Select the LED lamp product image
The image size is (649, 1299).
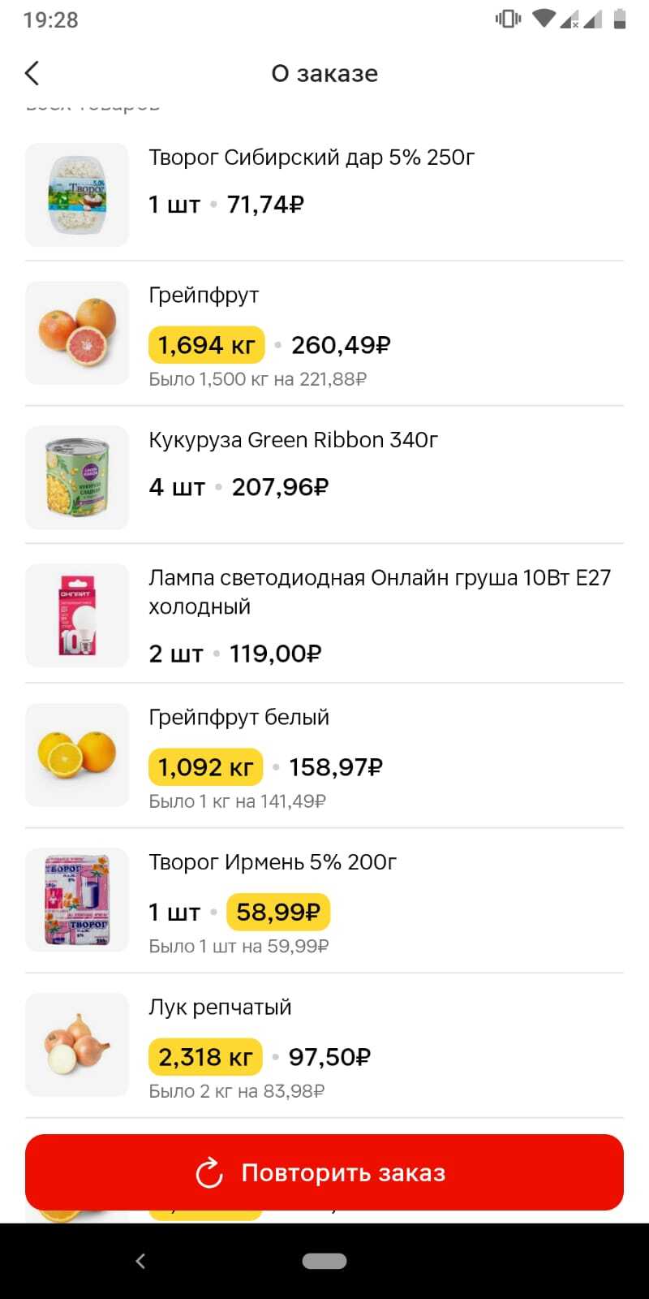click(77, 615)
